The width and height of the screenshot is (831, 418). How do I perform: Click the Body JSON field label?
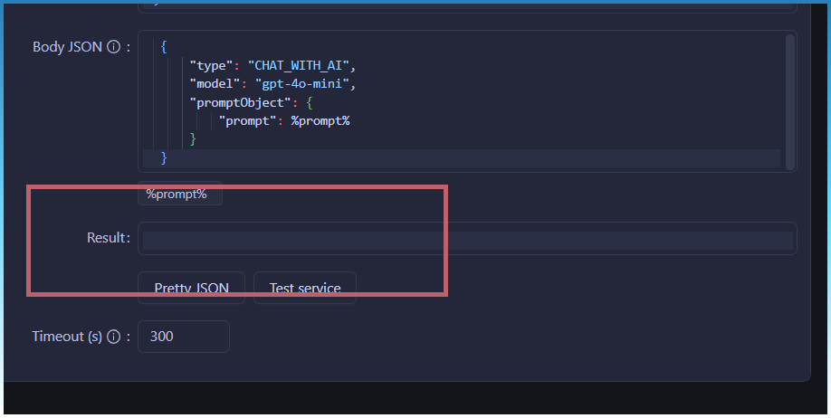click(67, 47)
